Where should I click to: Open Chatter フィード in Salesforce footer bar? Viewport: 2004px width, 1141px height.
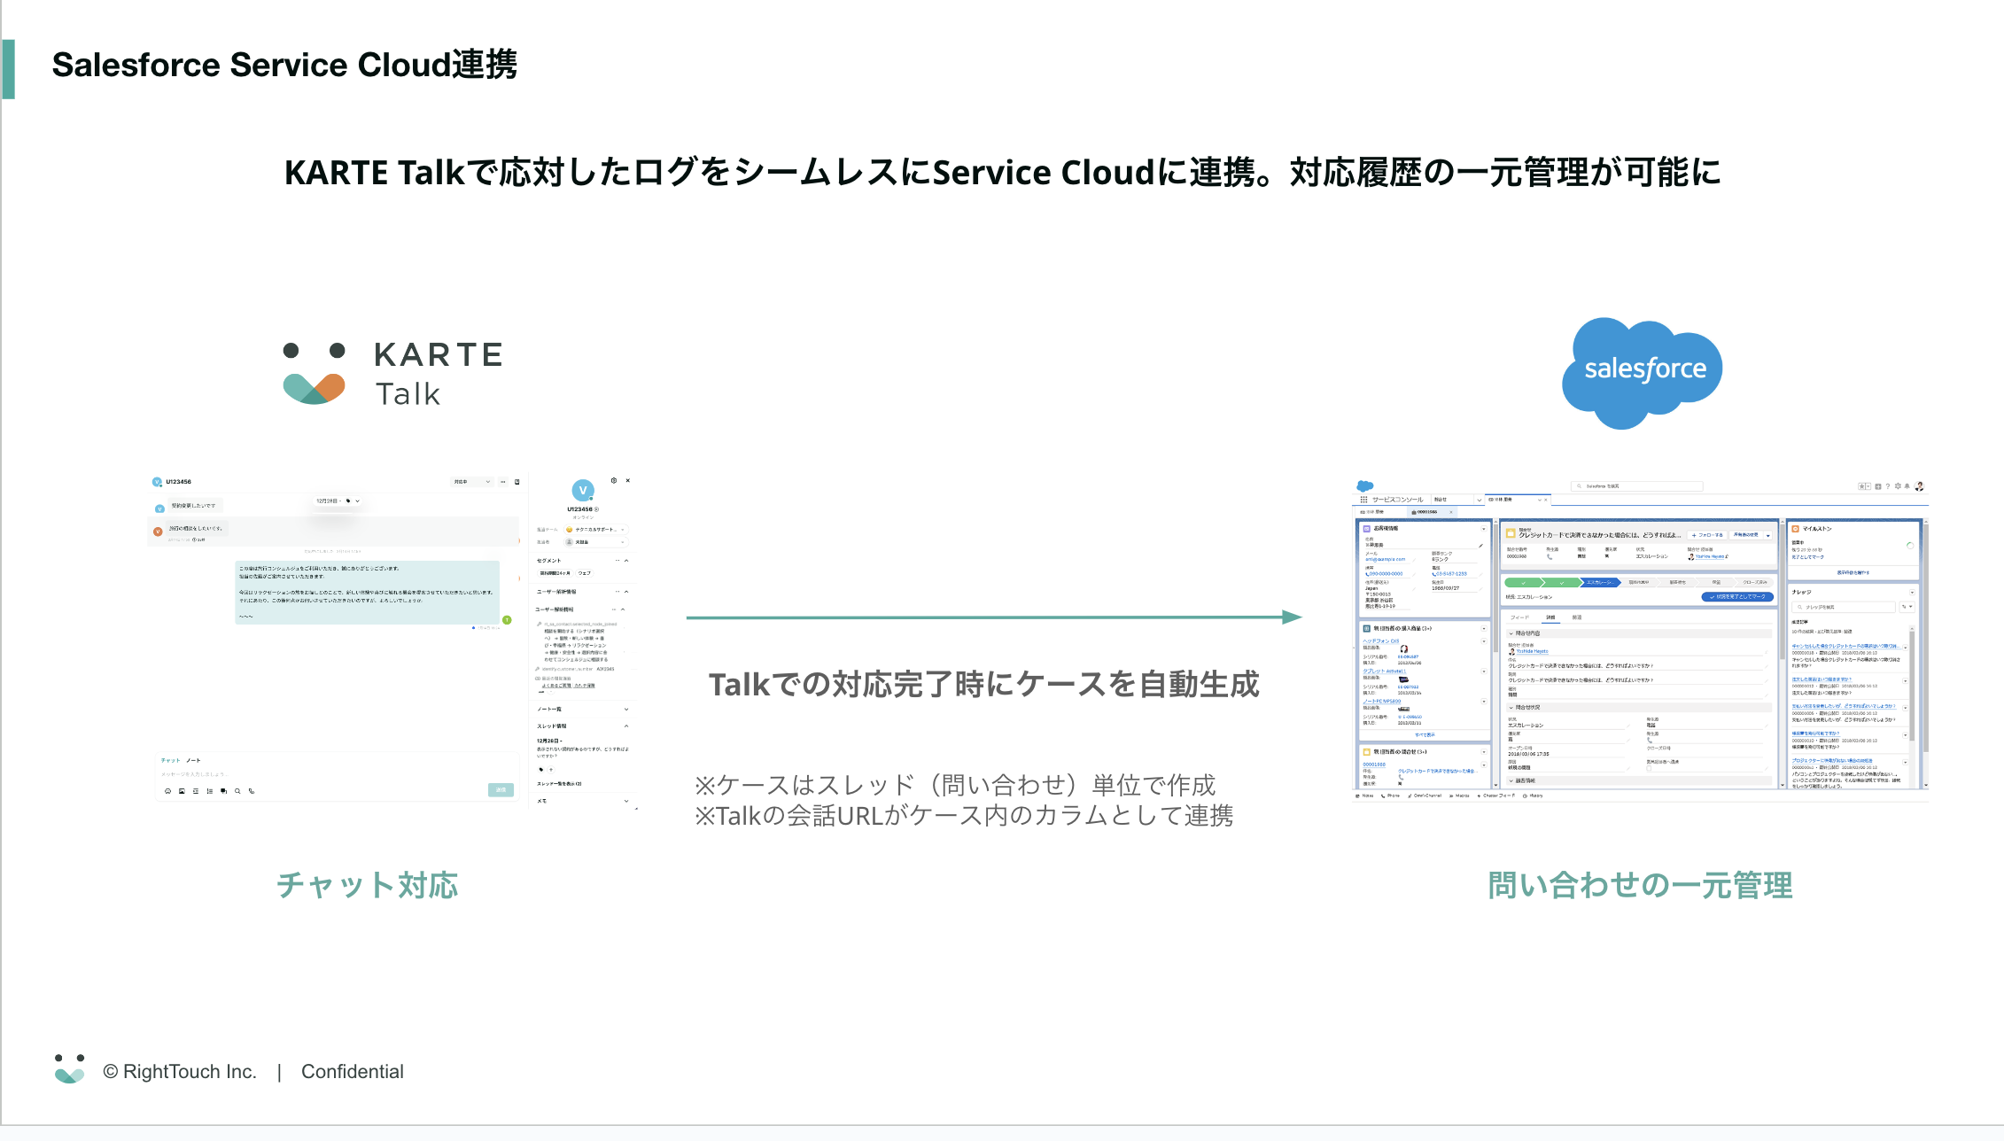(1496, 796)
